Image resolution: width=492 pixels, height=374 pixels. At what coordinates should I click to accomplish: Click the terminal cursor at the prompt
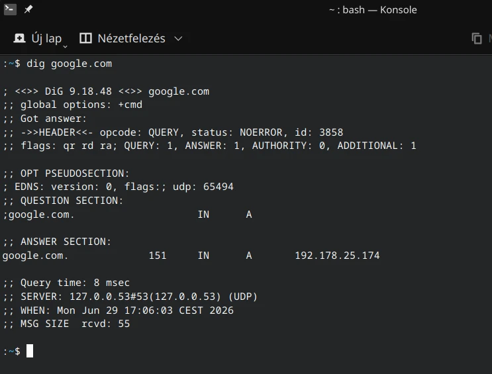pos(30,351)
